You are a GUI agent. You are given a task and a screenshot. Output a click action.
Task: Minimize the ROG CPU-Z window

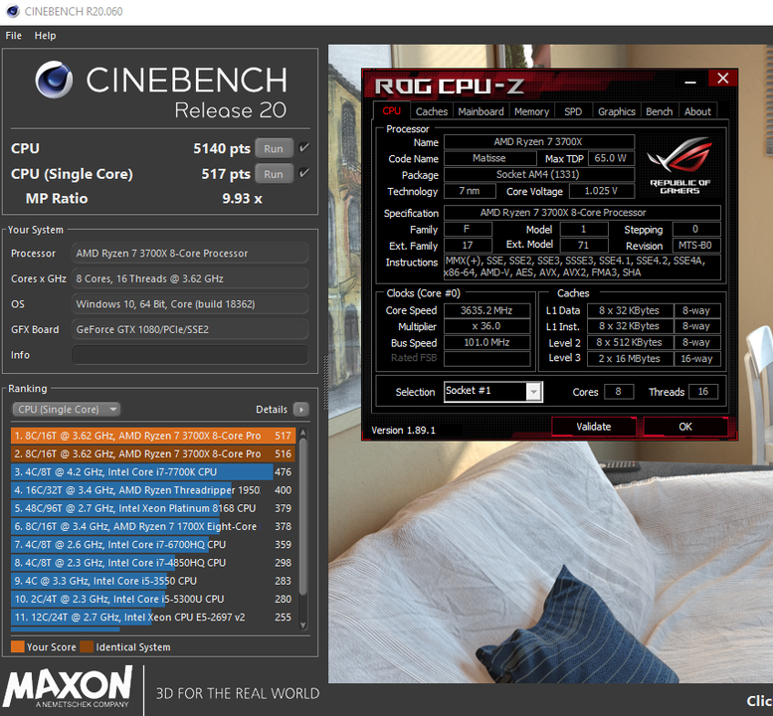(690, 82)
